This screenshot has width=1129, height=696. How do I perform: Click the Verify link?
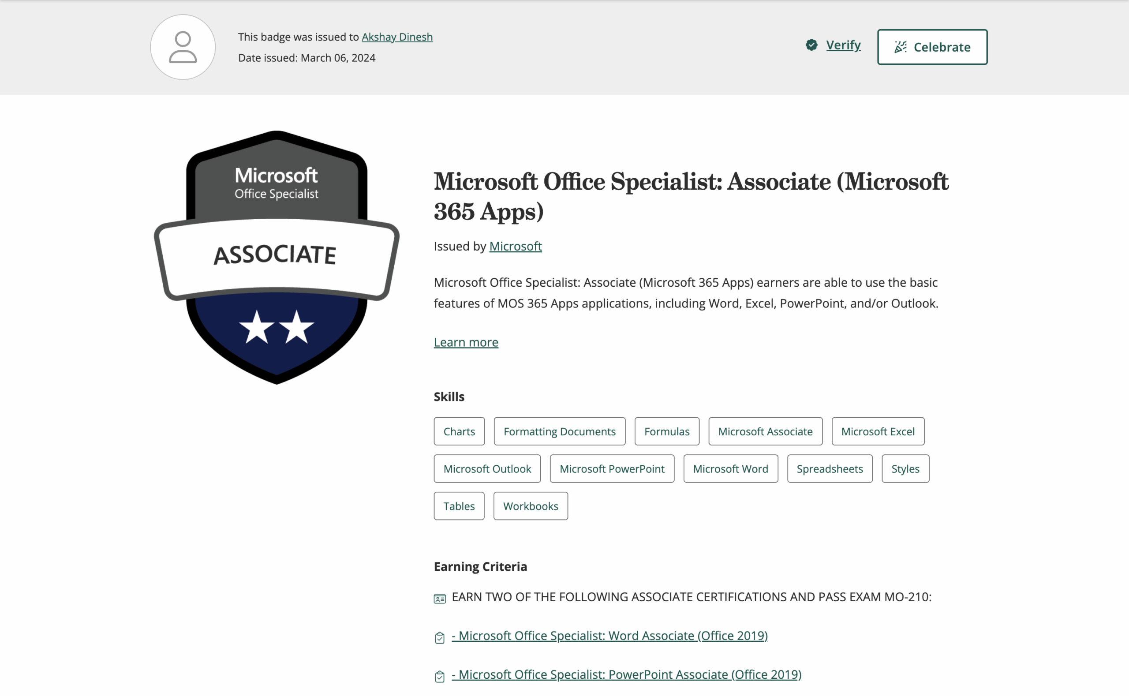coord(843,45)
